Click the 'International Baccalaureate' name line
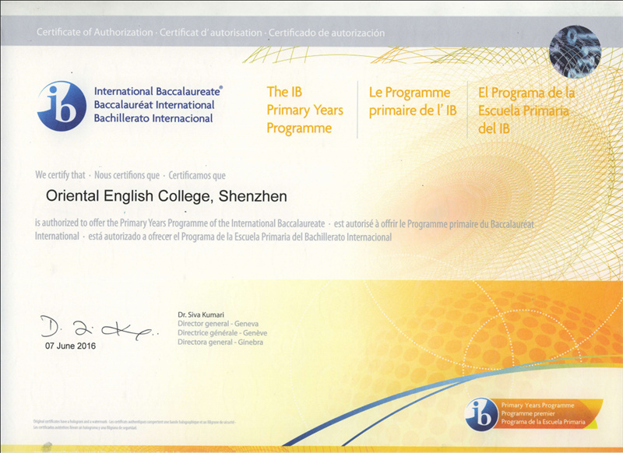Image resolution: width=623 pixels, height=453 pixels. [x=158, y=91]
